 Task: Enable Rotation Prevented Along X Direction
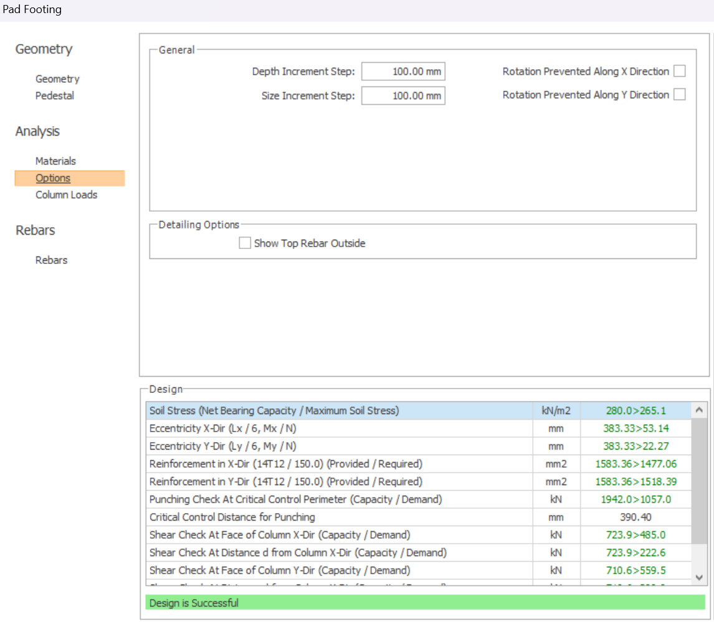click(x=679, y=72)
